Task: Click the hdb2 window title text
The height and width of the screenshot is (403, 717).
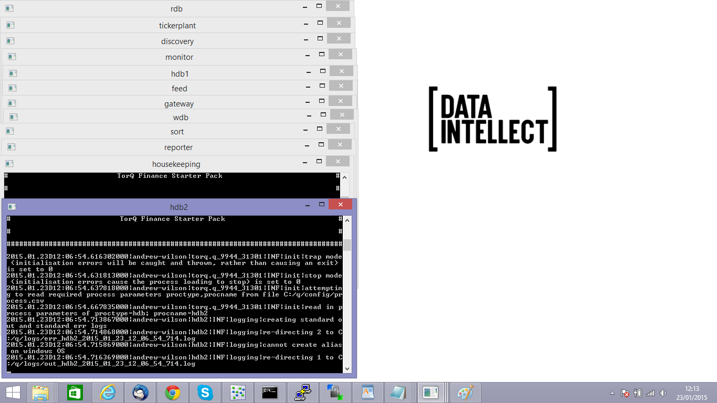Action: (179, 207)
